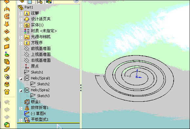Screen dimensions: 190x129
Task: Click the round blue icon at panel top right
Action: click(x=76, y=1)
